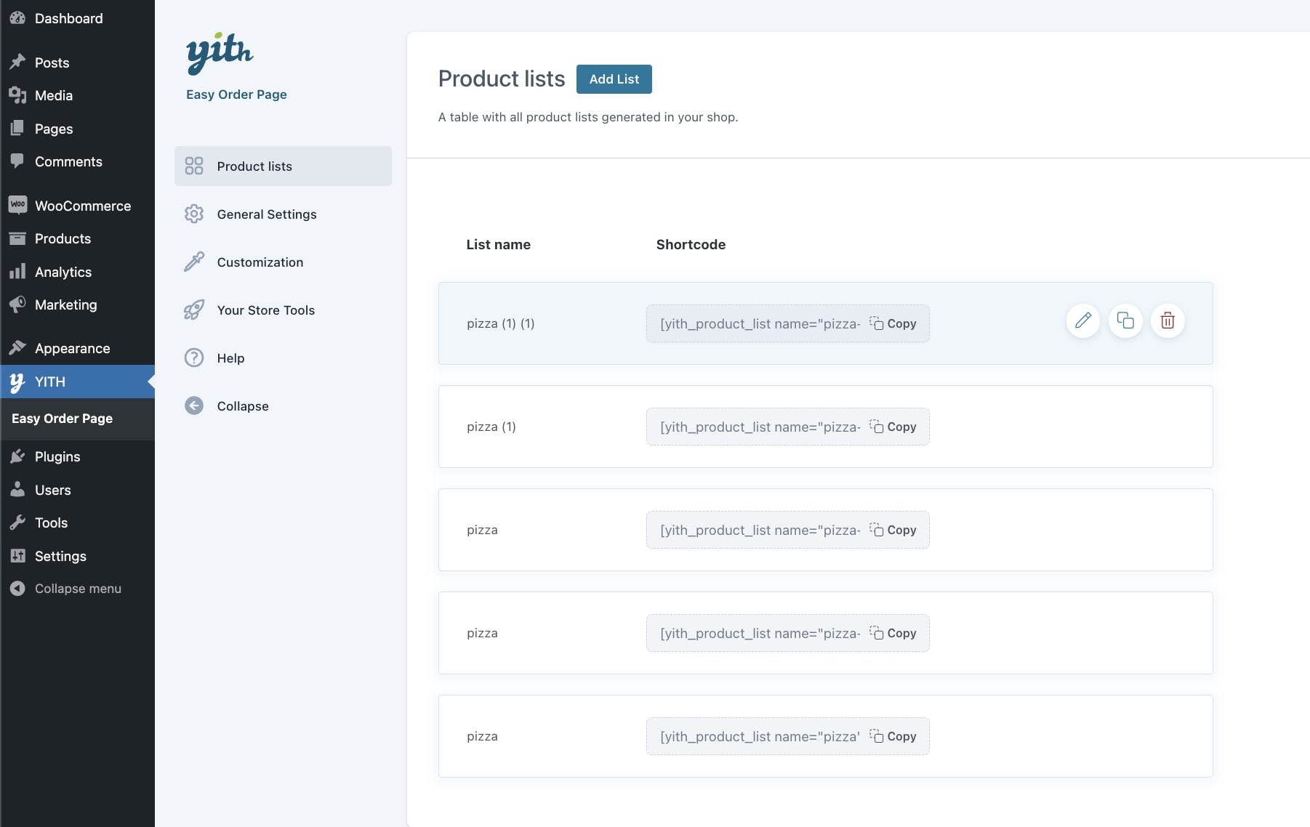Collapse the WordPress admin menu
Viewport: 1310px width, 827px height.
coord(77,589)
